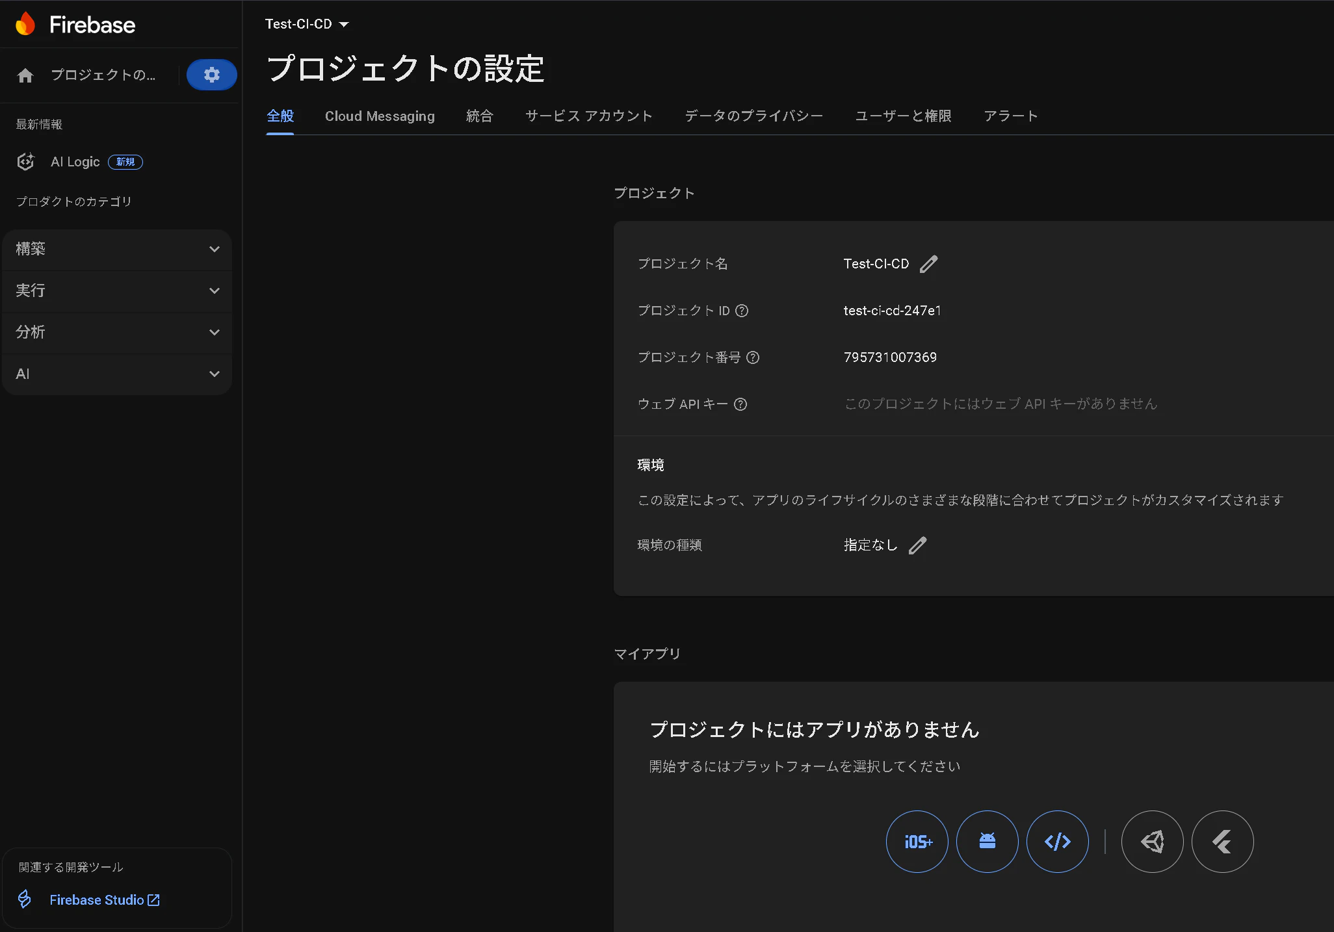This screenshot has height=932, width=1334.
Task: Click 指定なし environment value
Action: pos(870,545)
